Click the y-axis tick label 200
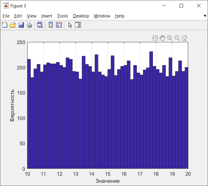Viewport: 208px width, 186px height. click(x=21, y=68)
